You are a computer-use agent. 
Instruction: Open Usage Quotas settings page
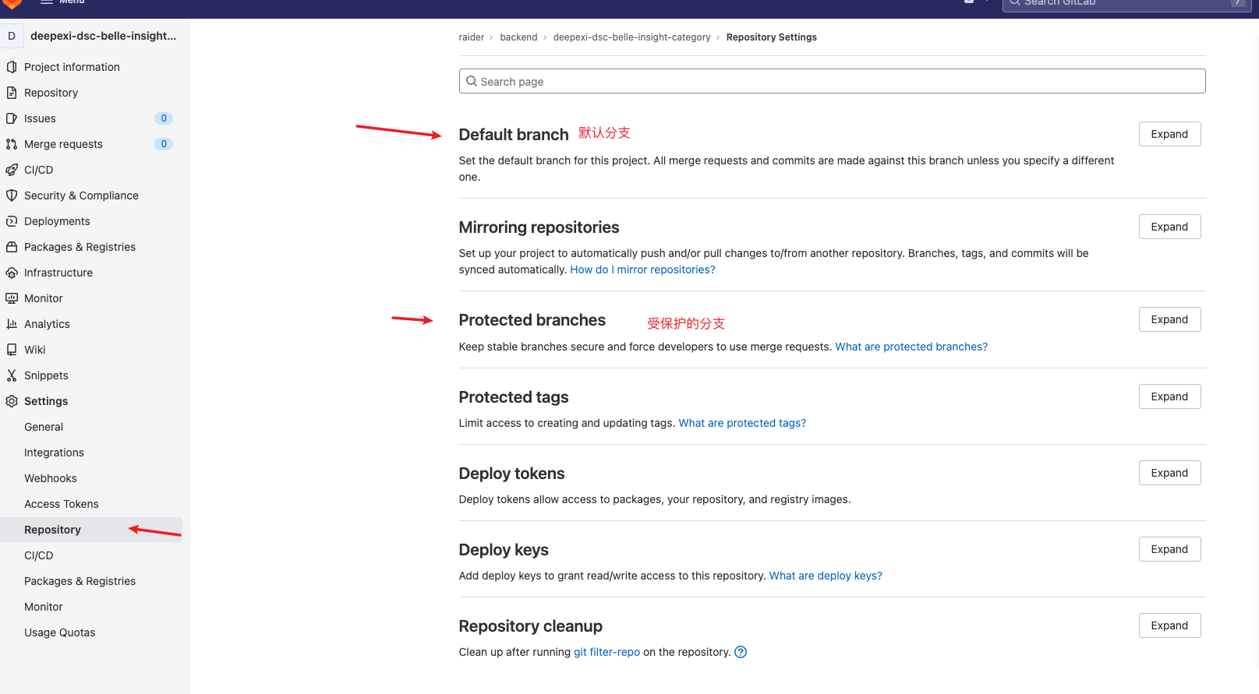point(59,632)
